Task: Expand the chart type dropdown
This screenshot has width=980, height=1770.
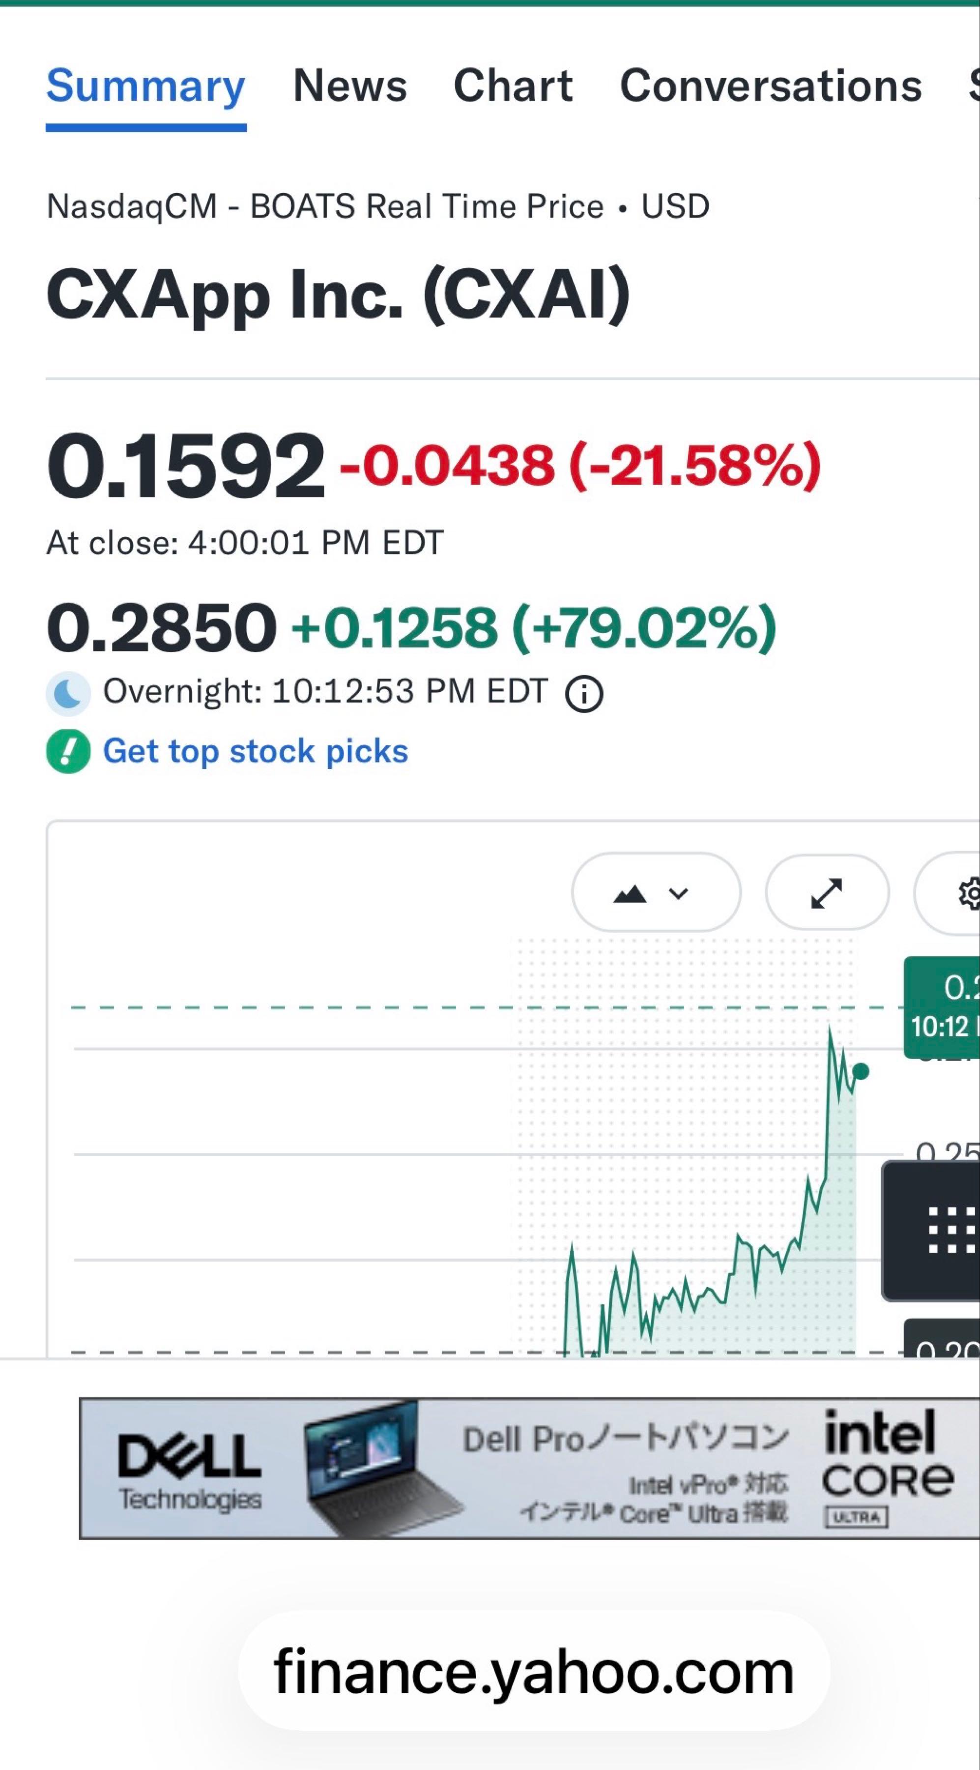Action: point(656,892)
